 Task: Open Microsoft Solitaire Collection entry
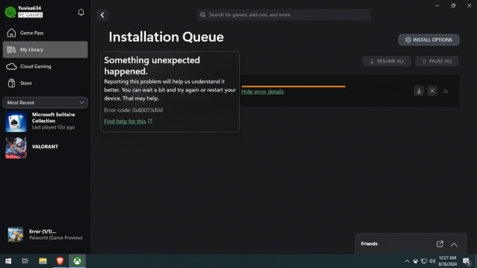tap(45, 121)
